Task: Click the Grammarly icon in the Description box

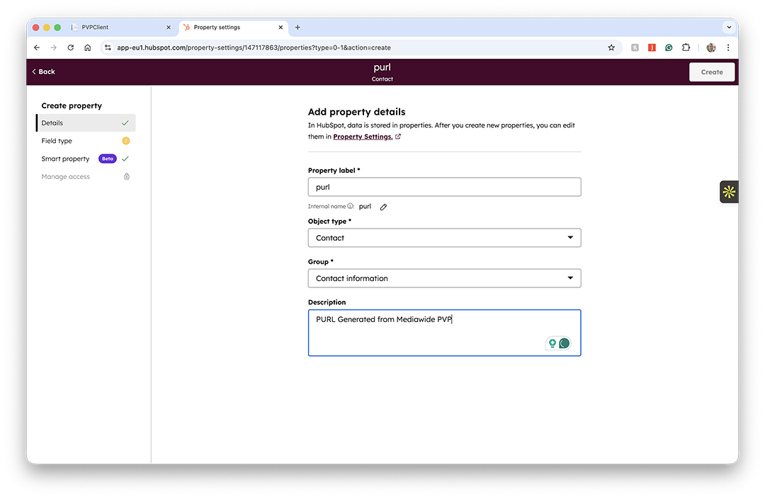Action: (565, 343)
